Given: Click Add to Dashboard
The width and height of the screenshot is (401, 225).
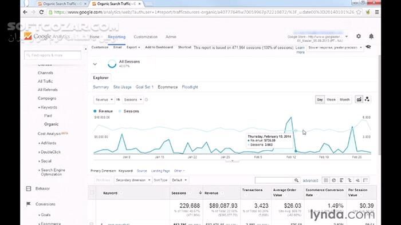Looking at the screenshot, I should tap(159, 47).
